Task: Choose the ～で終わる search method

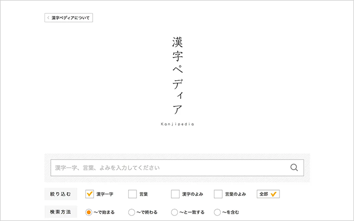Action: [x=132, y=212]
